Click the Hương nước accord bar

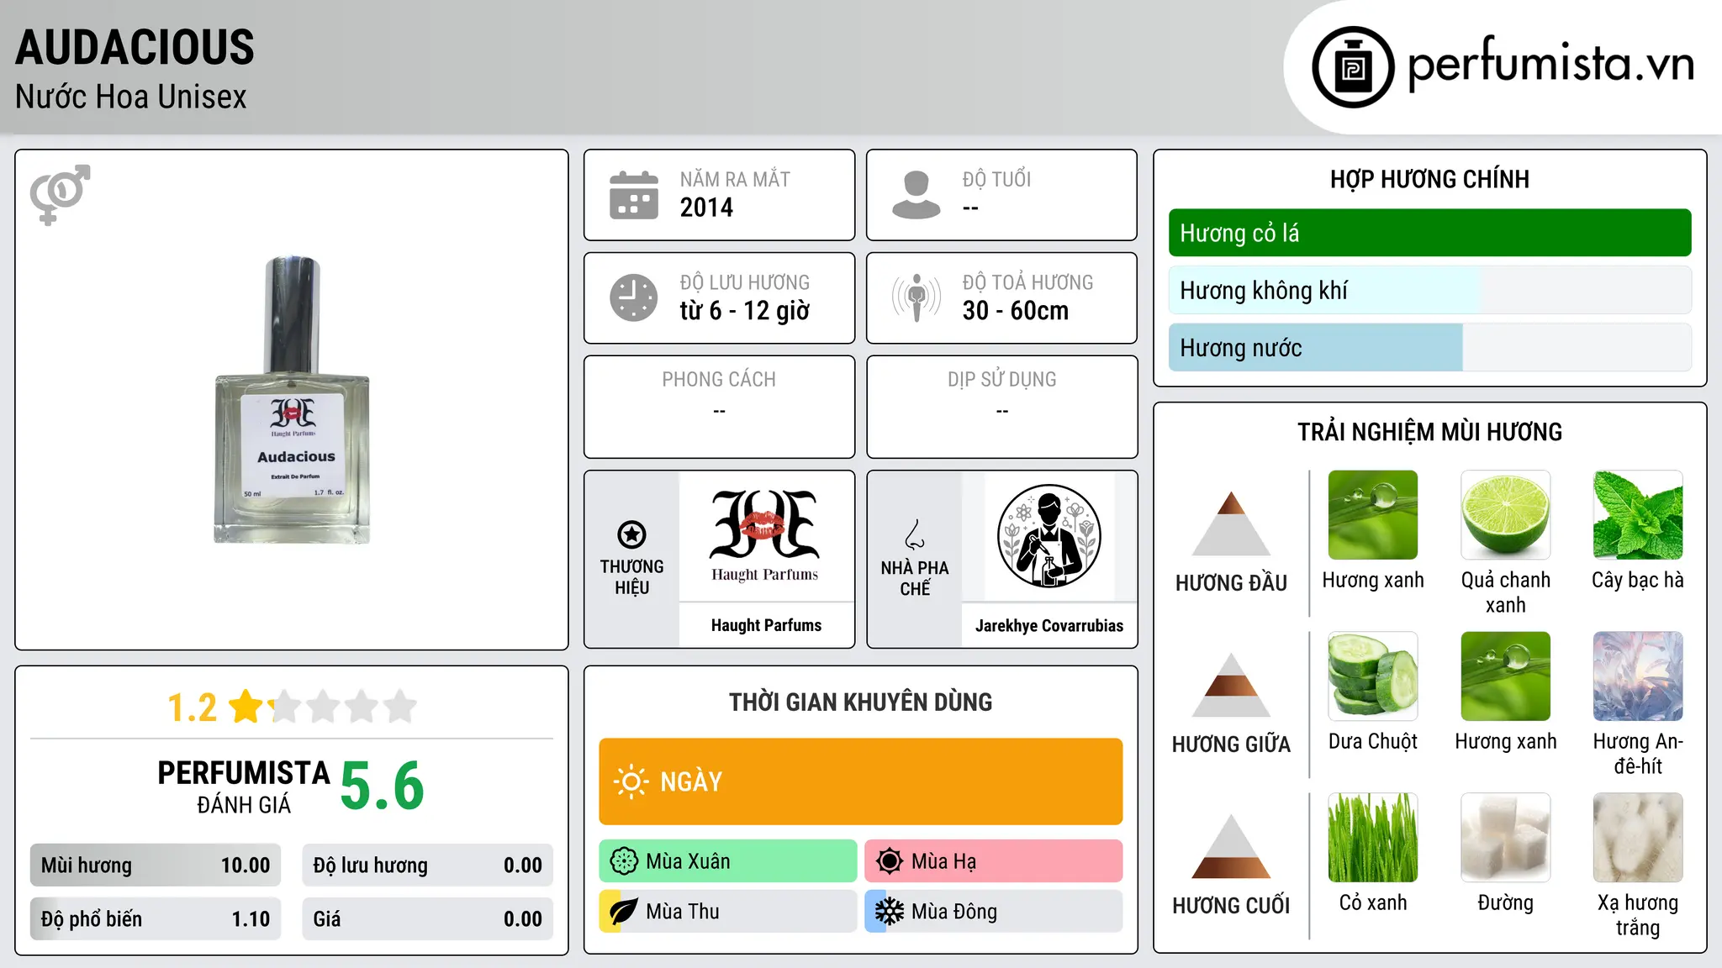point(1429,348)
